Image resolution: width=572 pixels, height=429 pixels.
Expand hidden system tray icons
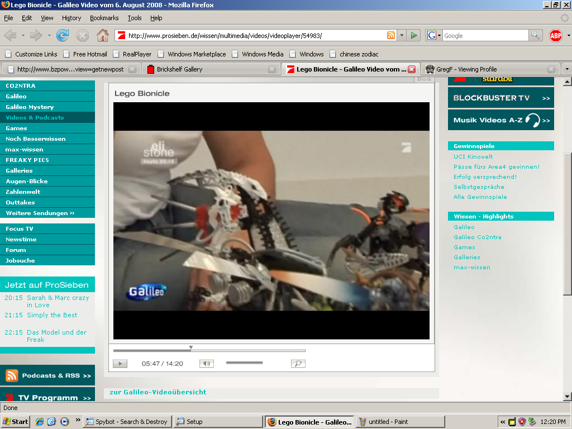point(503,422)
